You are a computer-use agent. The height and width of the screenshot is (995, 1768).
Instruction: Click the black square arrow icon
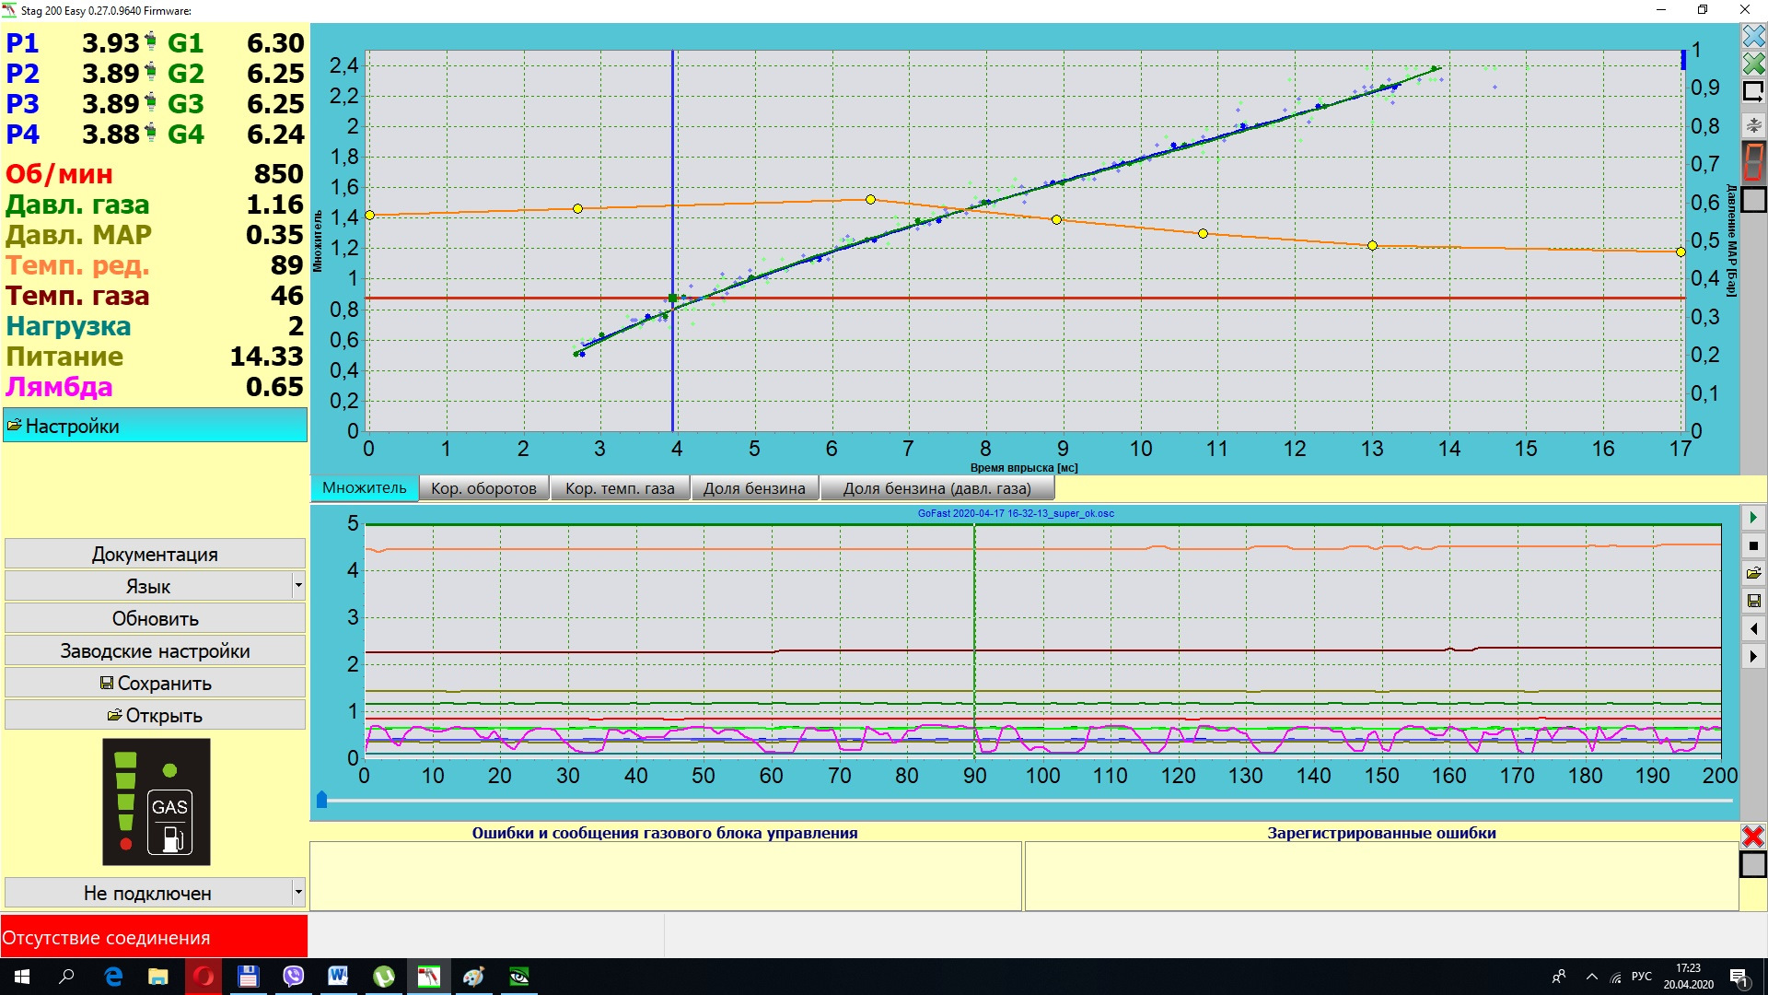pos(1753,92)
